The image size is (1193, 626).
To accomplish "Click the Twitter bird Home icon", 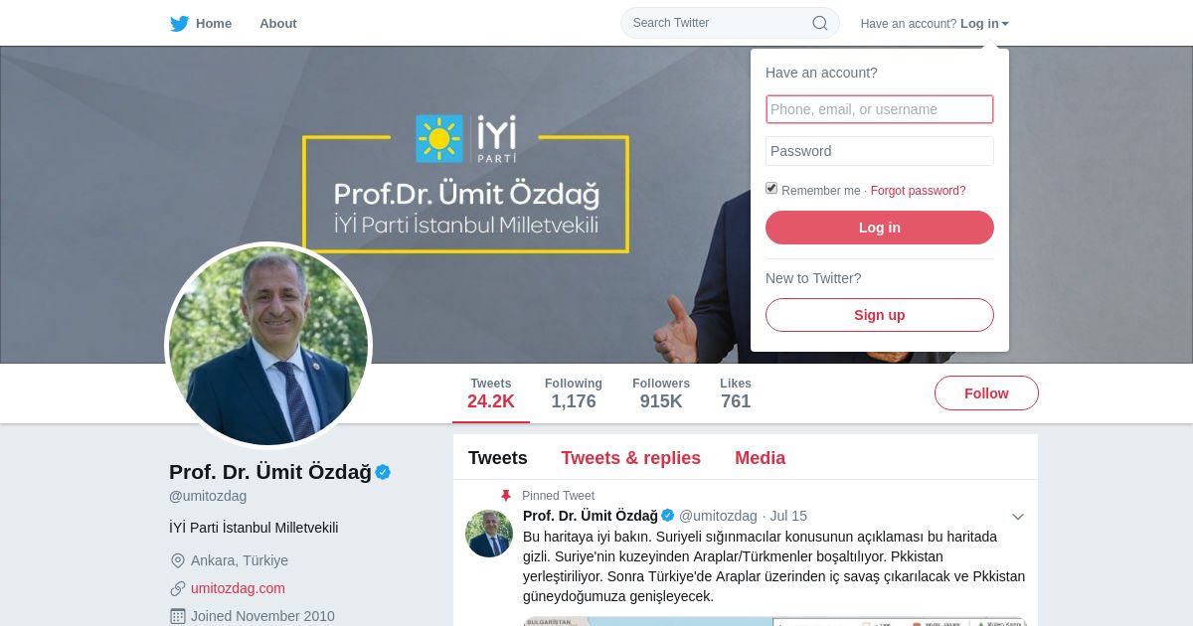I will point(180,24).
